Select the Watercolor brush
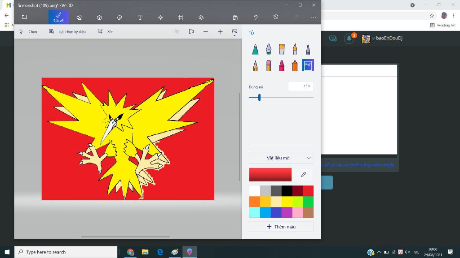This screenshot has height=258, width=460. tap(295, 49)
